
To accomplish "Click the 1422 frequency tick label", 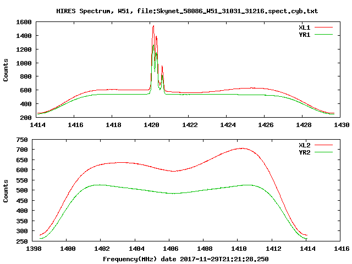I will click(x=190, y=125).
